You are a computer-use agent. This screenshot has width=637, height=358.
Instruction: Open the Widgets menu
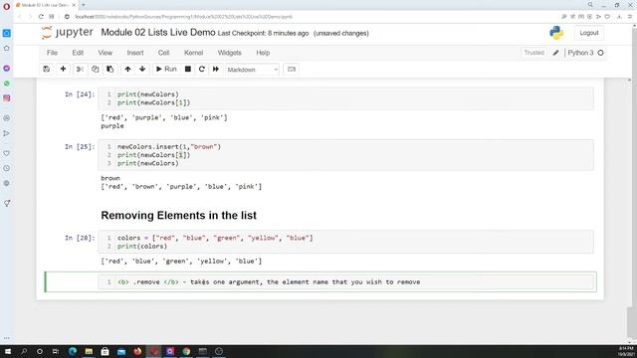(230, 53)
